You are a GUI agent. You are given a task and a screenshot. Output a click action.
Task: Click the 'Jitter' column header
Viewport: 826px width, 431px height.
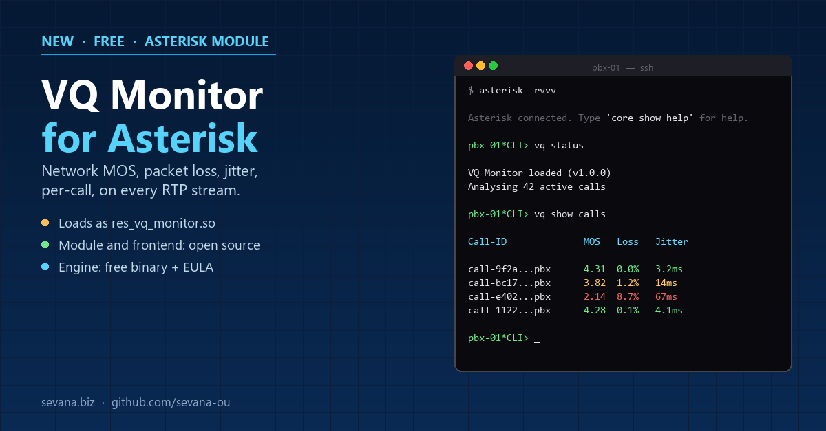coord(672,241)
